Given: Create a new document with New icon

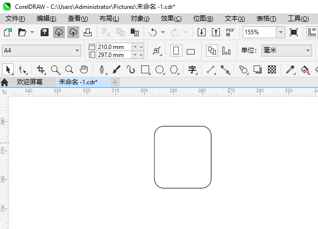Looking at the screenshot, I should tap(8, 32).
